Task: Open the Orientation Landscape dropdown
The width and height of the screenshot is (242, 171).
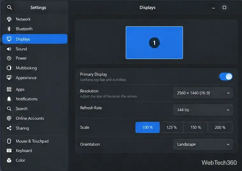Action: (x=203, y=144)
